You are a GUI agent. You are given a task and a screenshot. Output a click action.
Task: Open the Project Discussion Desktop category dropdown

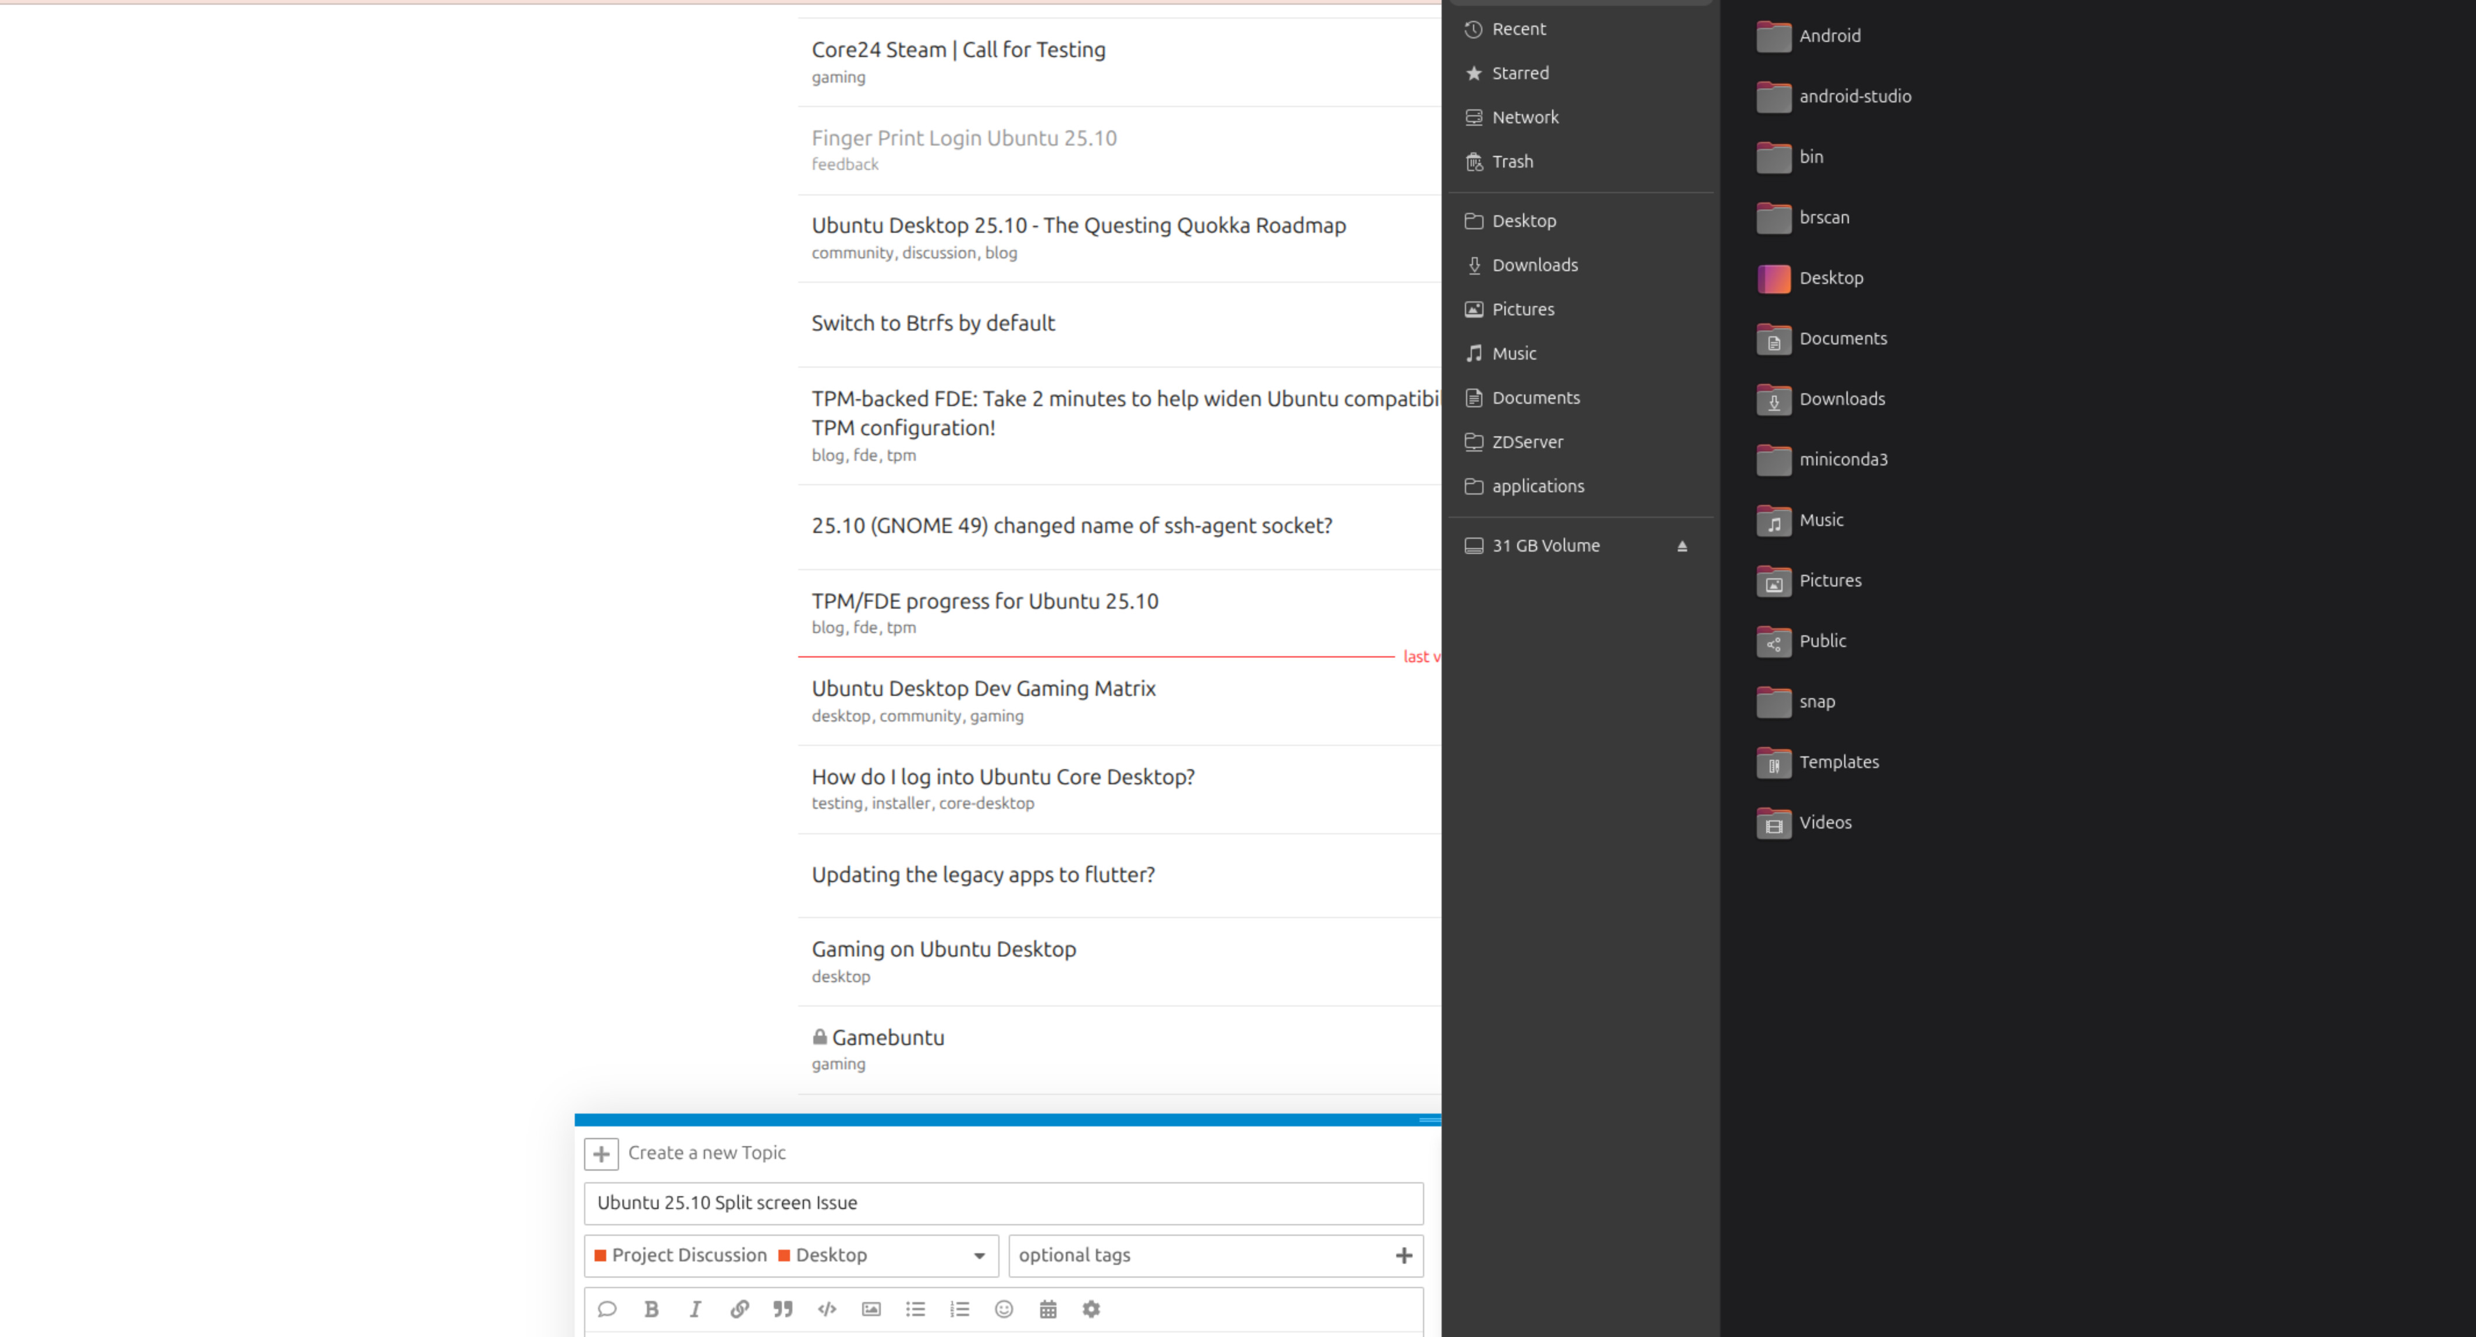pyautogui.click(x=790, y=1256)
